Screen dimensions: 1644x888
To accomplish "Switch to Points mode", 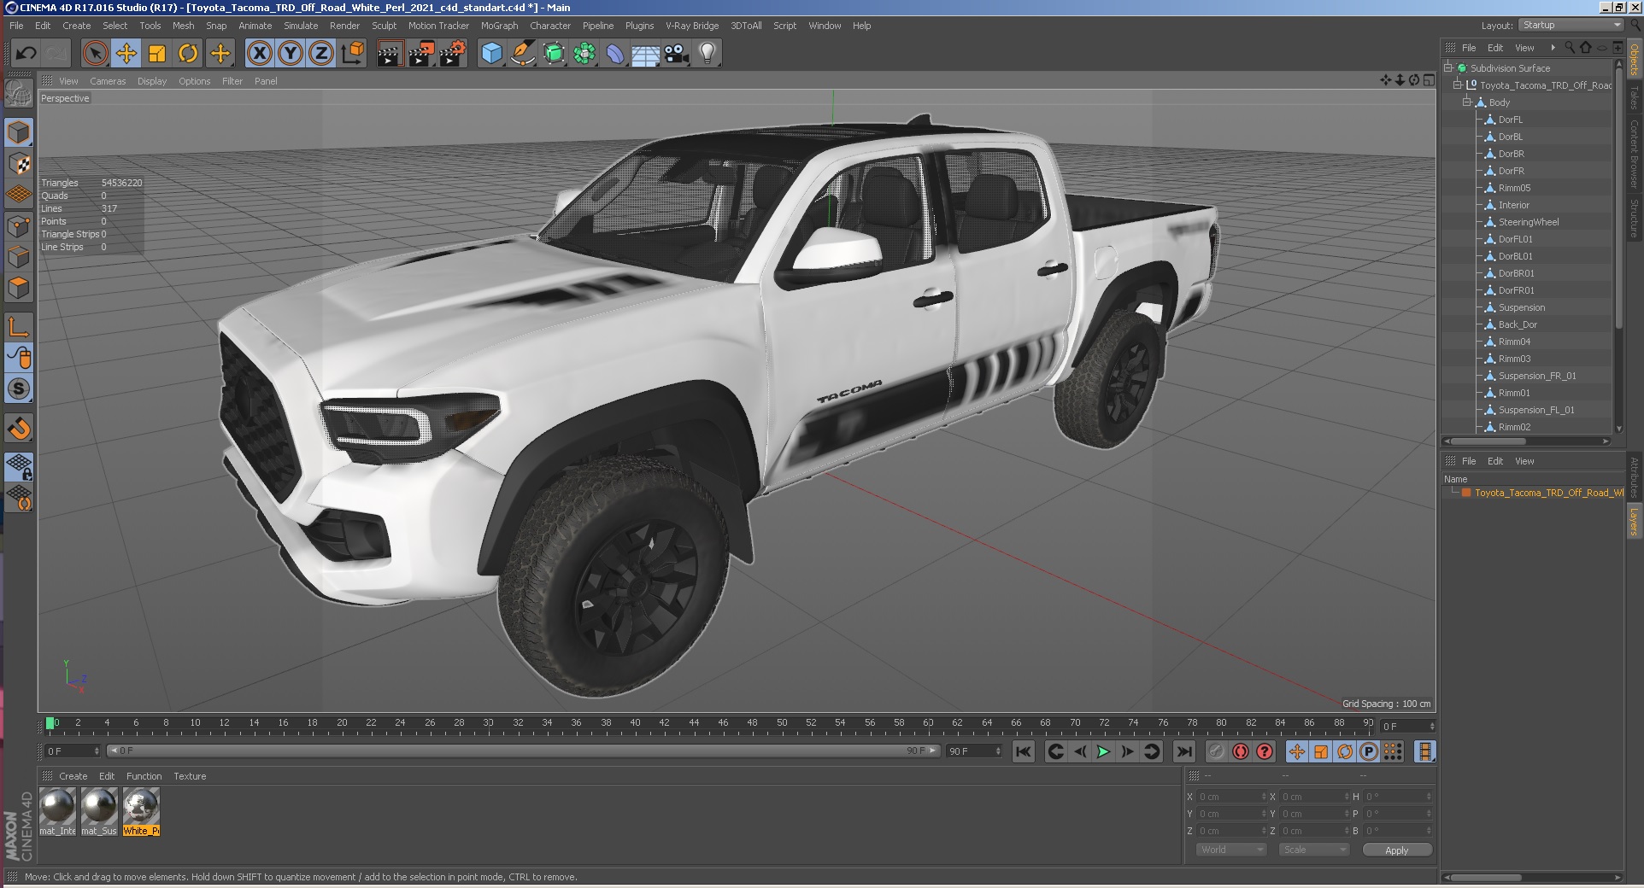I will [x=19, y=226].
